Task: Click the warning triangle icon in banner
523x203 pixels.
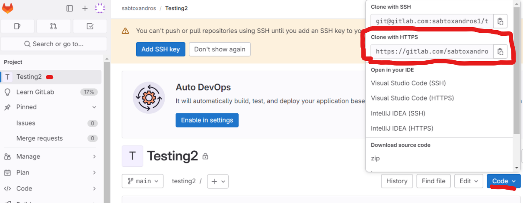Action: [x=125, y=31]
